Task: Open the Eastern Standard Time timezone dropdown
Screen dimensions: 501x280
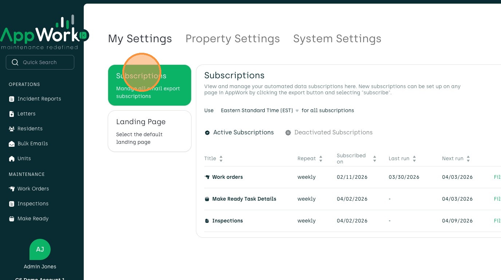Action: (x=260, y=110)
